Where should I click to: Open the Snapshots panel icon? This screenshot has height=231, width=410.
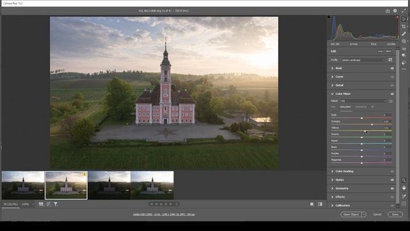click(x=404, y=55)
